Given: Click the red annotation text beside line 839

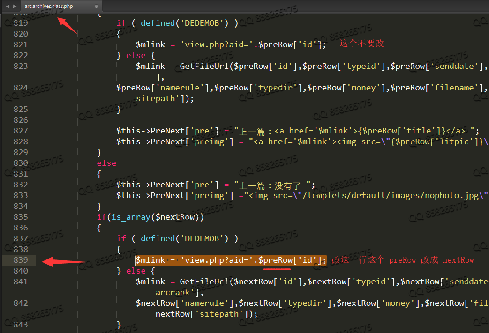Looking at the screenshot, I should (x=403, y=260).
